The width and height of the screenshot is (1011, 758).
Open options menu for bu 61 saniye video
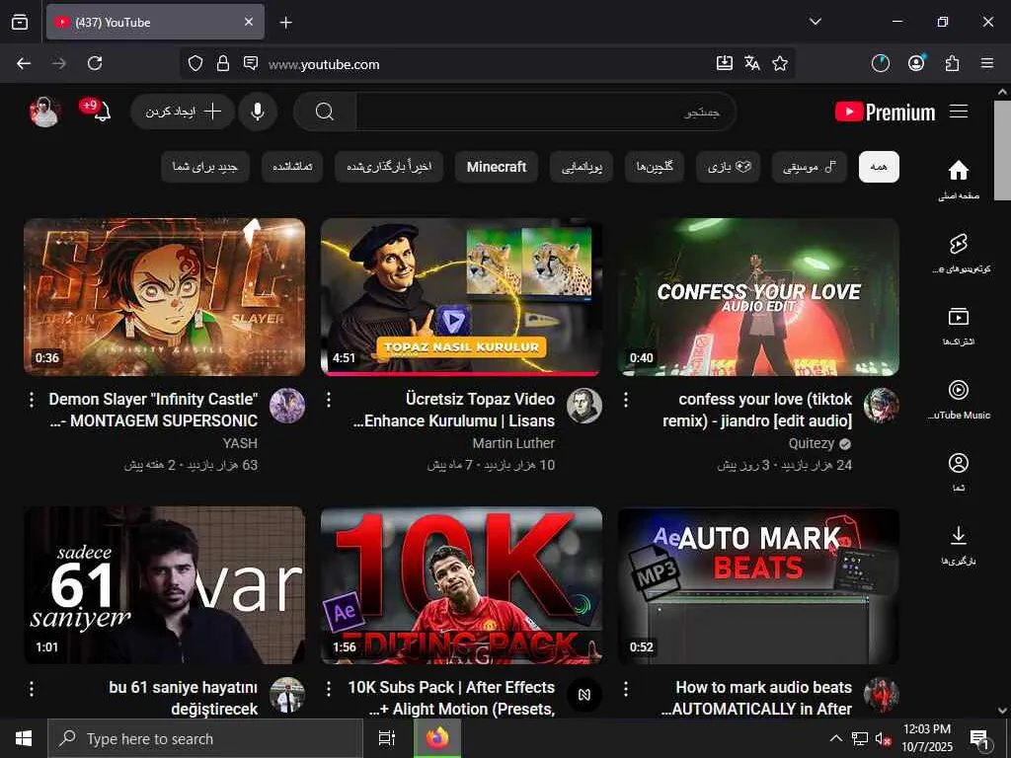pyautogui.click(x=32, y=688)
